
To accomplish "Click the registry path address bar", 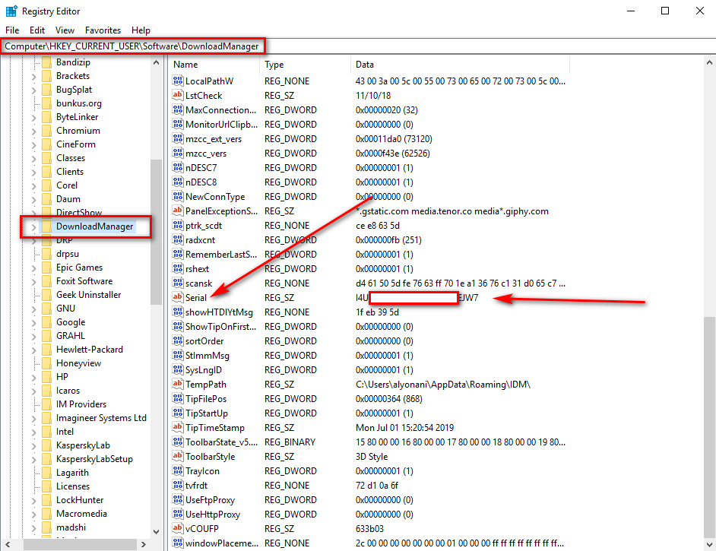I will point(358,46).
